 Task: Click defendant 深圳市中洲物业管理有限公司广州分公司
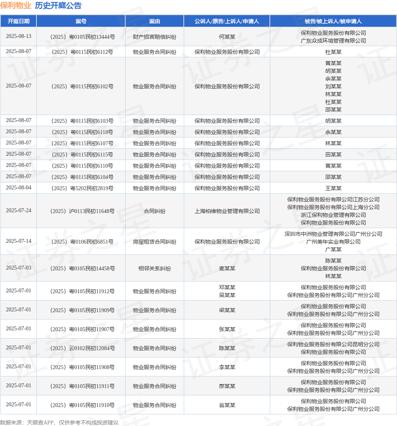coord(333,234)
